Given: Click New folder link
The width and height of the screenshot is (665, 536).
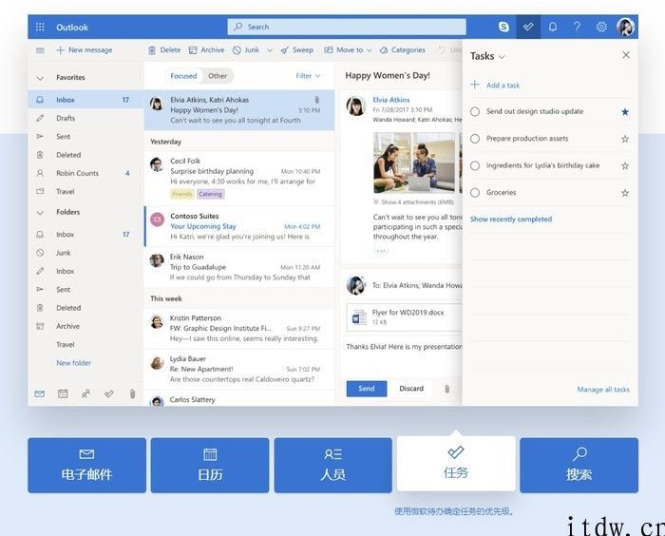Looking at the screenshot, I should (74, 363).
